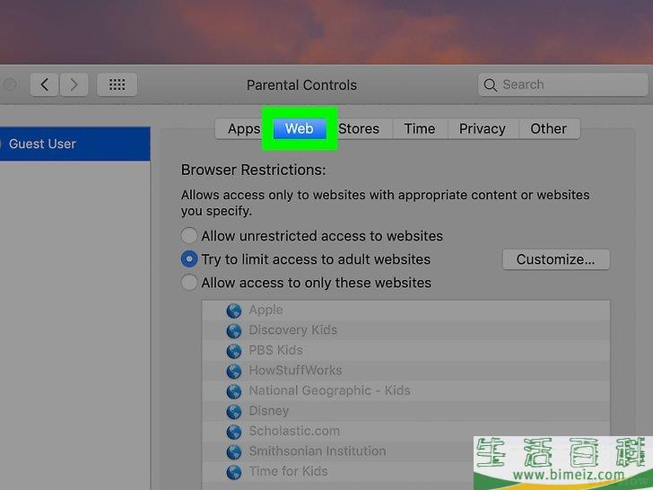Select Allow access to only these websites

[189, 283]
